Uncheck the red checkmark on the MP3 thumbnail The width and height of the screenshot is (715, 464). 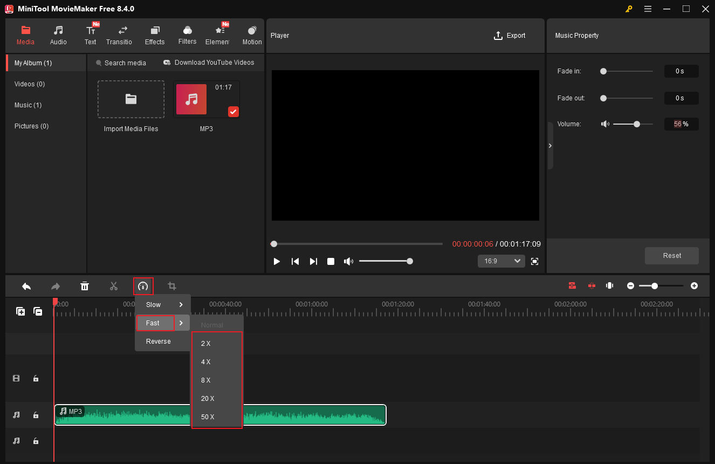233,112
